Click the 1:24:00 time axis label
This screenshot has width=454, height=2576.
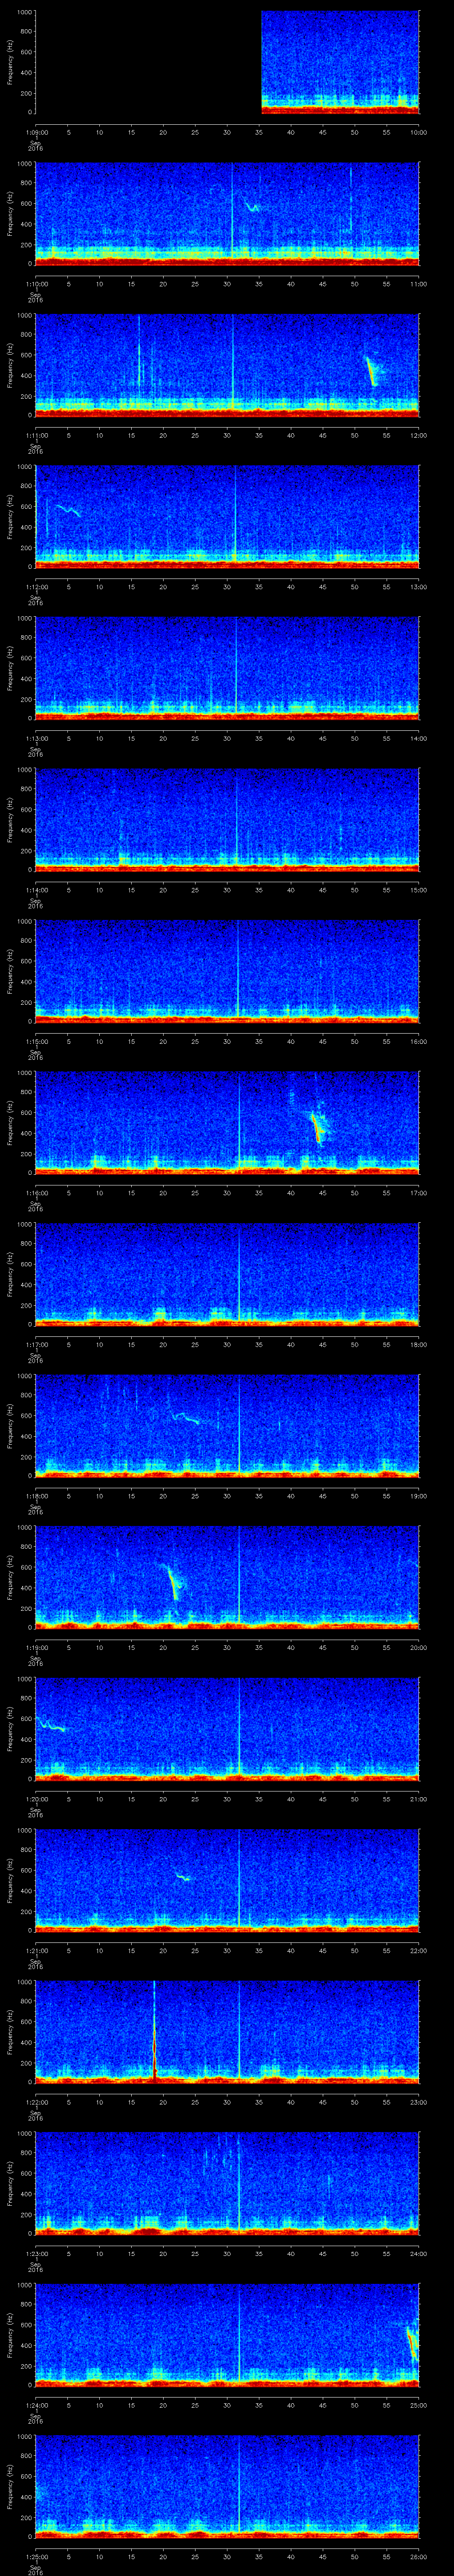(36, 2405)
